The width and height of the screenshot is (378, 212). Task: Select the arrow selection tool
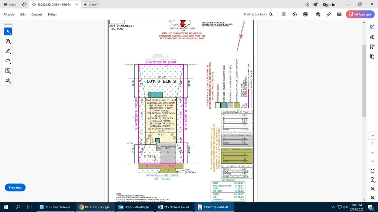[8, 32]
